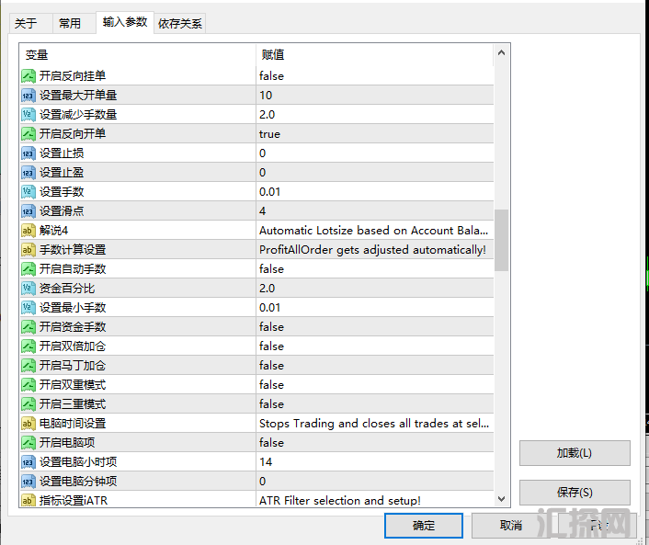
Task: Click the string icon beside 解说4
Action: pos(28,230)
